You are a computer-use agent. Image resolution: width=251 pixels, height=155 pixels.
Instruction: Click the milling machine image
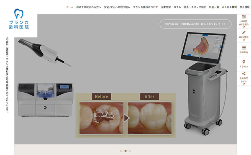pos(45,100)
